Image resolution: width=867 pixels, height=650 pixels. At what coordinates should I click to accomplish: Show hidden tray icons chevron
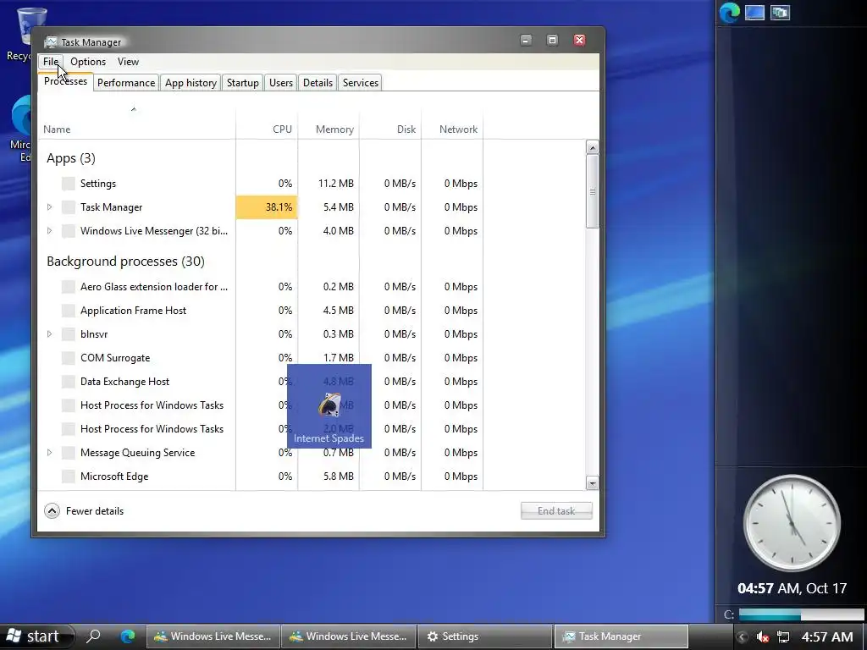pos(743,637)
